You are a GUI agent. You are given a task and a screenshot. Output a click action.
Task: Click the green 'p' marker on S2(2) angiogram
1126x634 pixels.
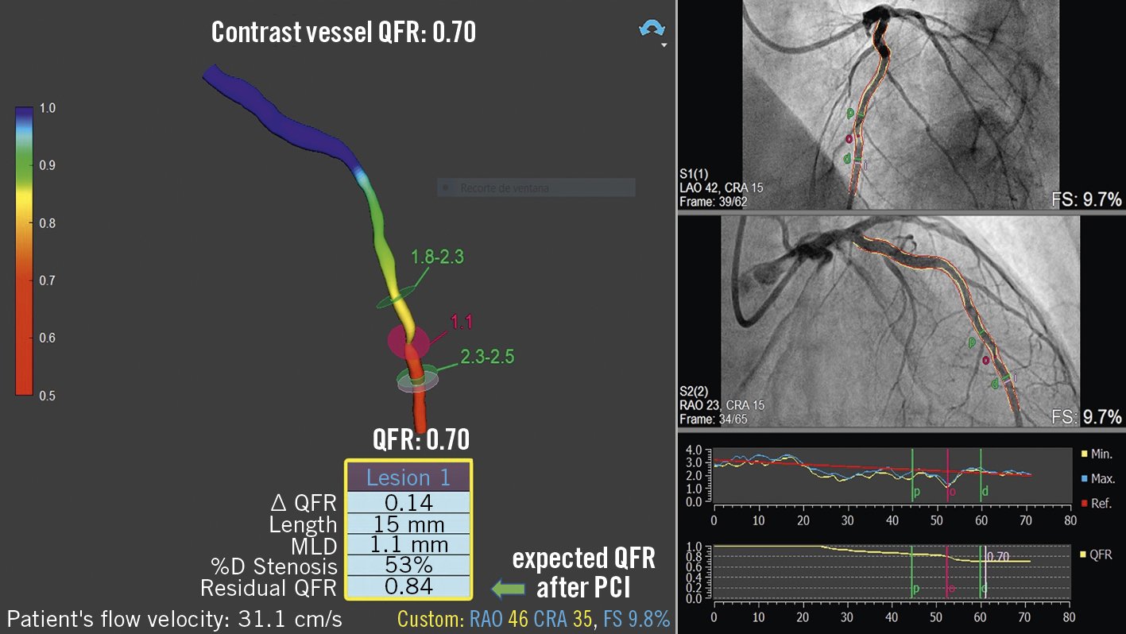coord(973,342)
